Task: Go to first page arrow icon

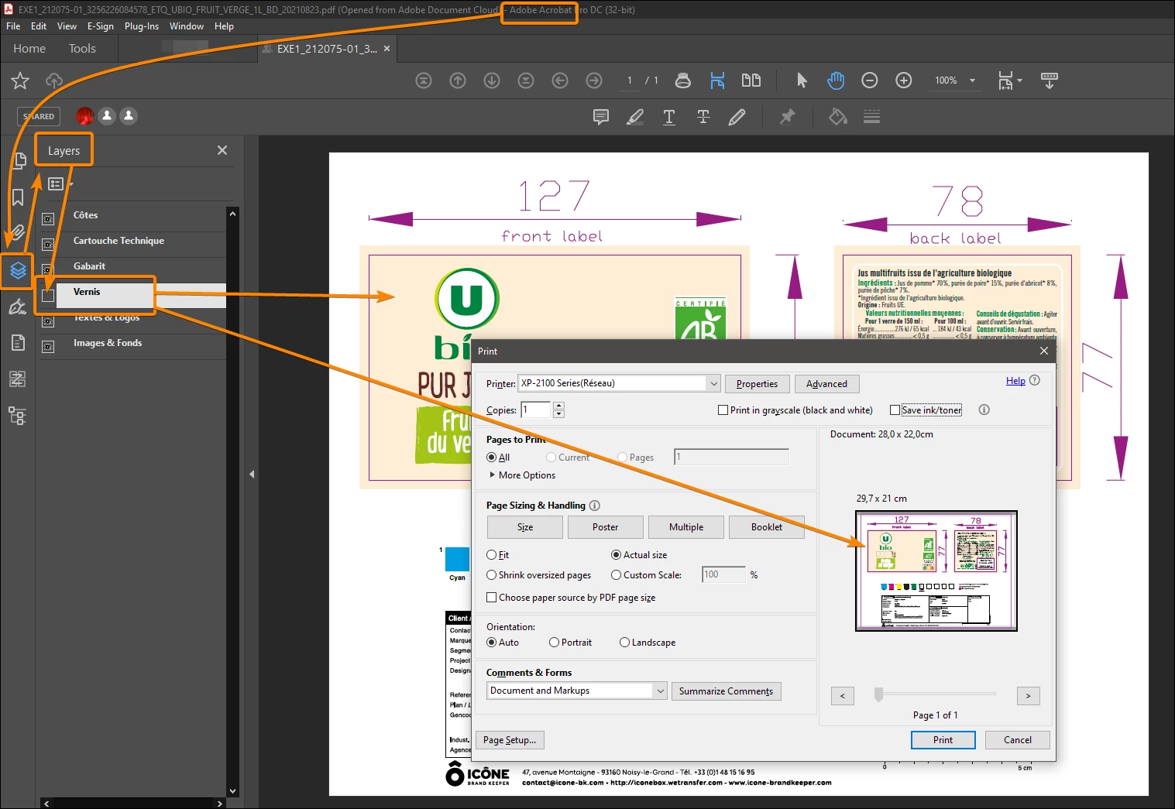Action: click(424, 81)
